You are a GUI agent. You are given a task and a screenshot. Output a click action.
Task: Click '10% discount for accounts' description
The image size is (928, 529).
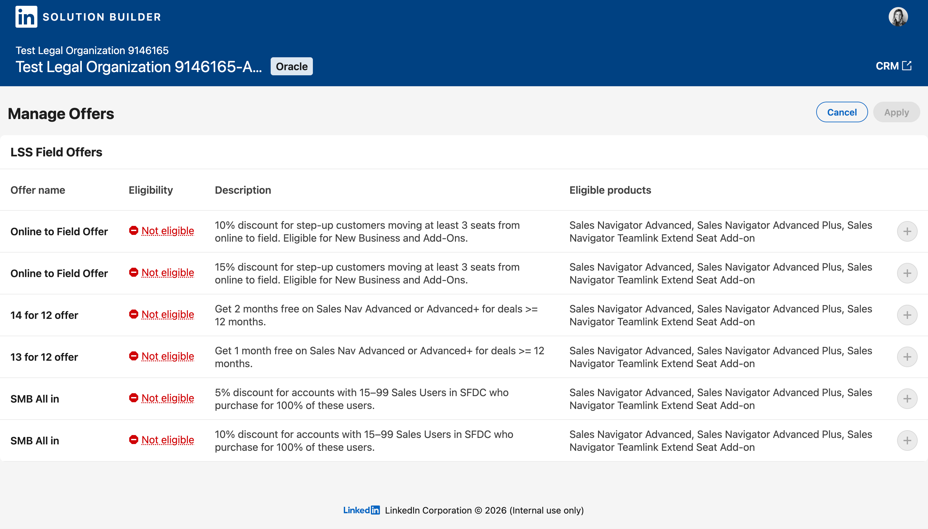tap(364, 440)
